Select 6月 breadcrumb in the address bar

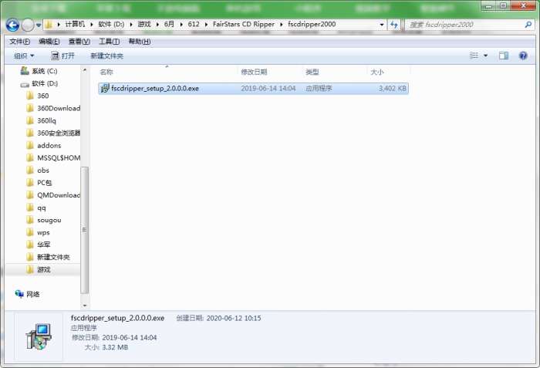tap(169, 24)
